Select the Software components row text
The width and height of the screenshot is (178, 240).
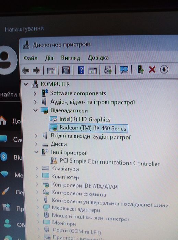78,93
